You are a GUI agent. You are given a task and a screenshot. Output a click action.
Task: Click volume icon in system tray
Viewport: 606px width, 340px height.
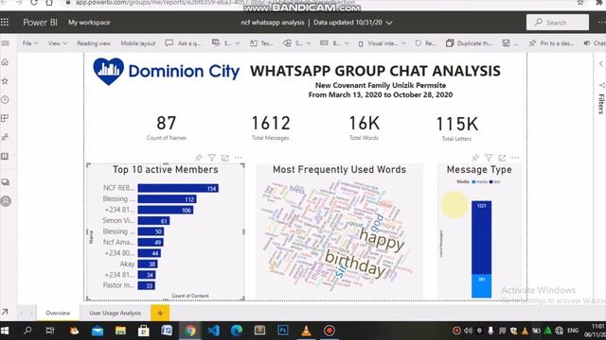click(469, 331)
